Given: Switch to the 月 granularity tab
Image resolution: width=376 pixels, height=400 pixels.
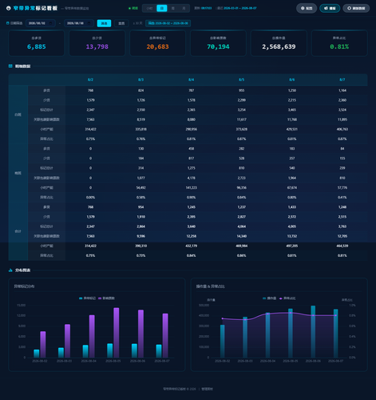Looking at the screenshot, I should 184,8.
